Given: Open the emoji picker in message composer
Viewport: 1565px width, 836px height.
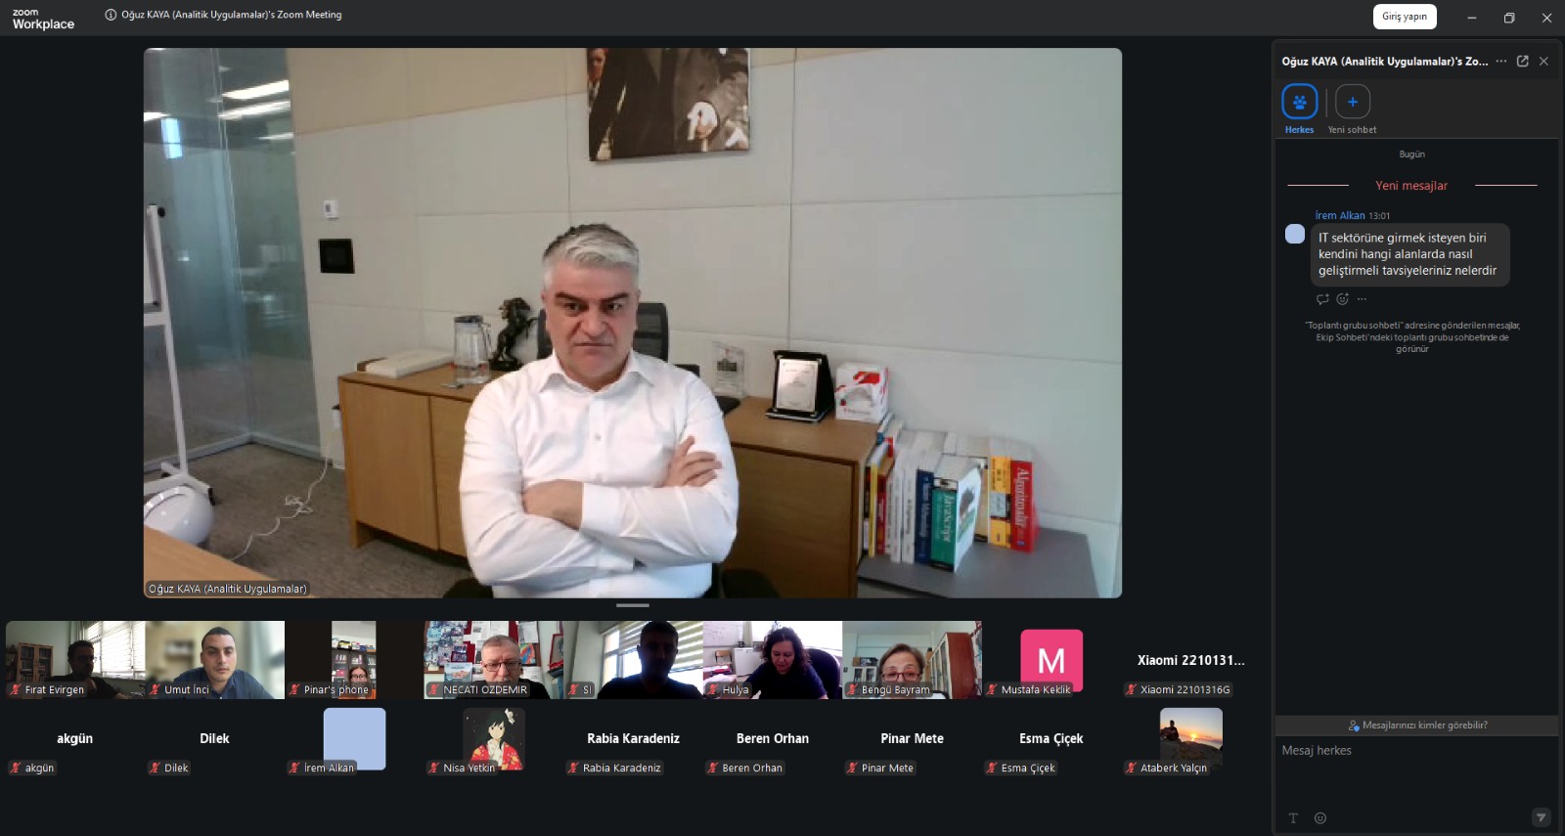Looking at the screenshot, I should (x=1320, y=818).
